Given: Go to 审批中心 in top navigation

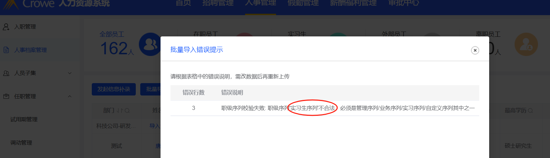Looking at the screenshot, I should (404, 3).
